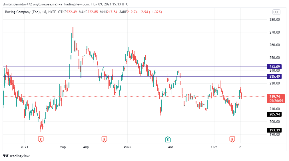The image size is (289, 161).
Task: Click the Июн label on time axis
Action: coord(127,147)
